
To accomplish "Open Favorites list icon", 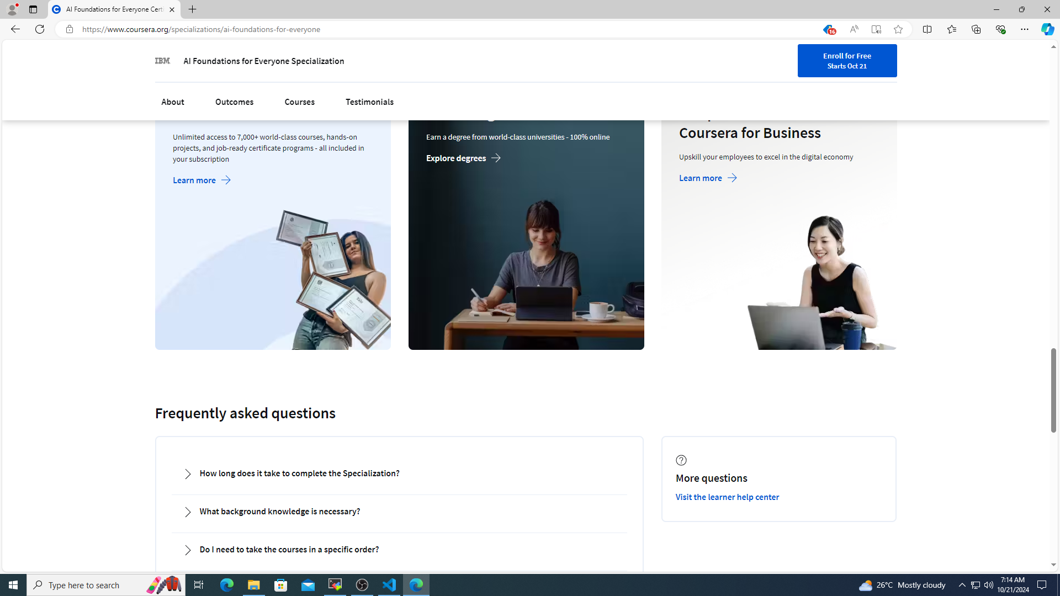I will coord(951,29).
